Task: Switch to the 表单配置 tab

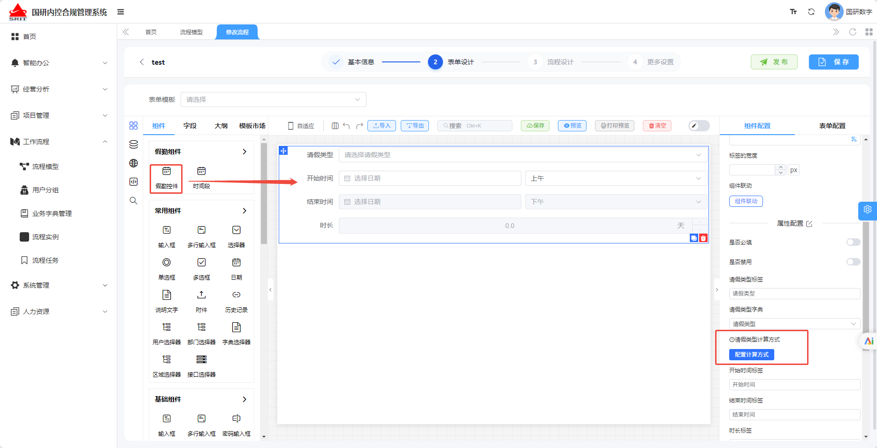Action: (832, 126)
